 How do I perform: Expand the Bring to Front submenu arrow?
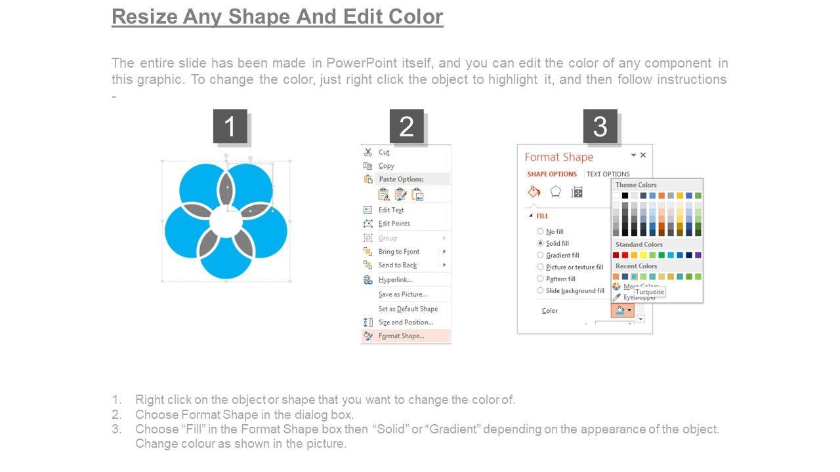[x=444, y=252]
